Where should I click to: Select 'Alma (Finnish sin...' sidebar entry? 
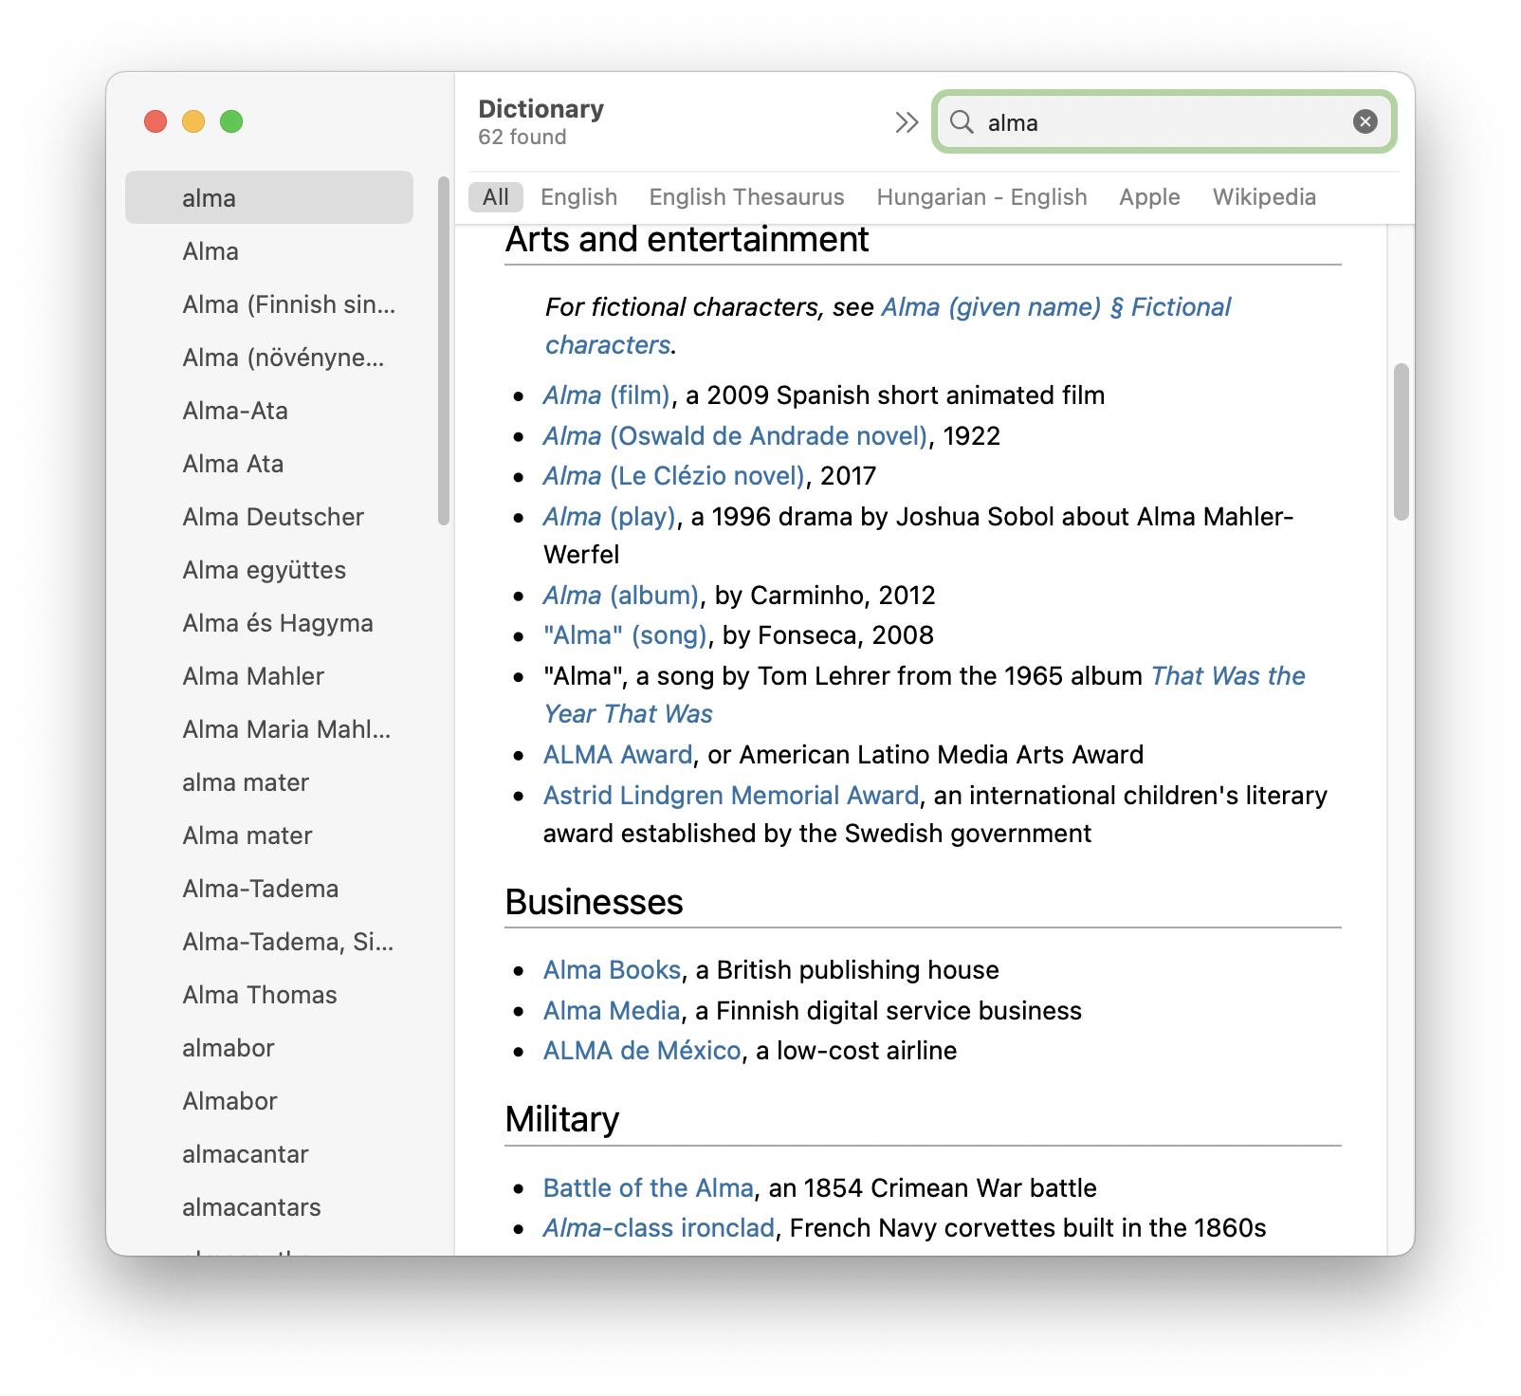(269, 304)
